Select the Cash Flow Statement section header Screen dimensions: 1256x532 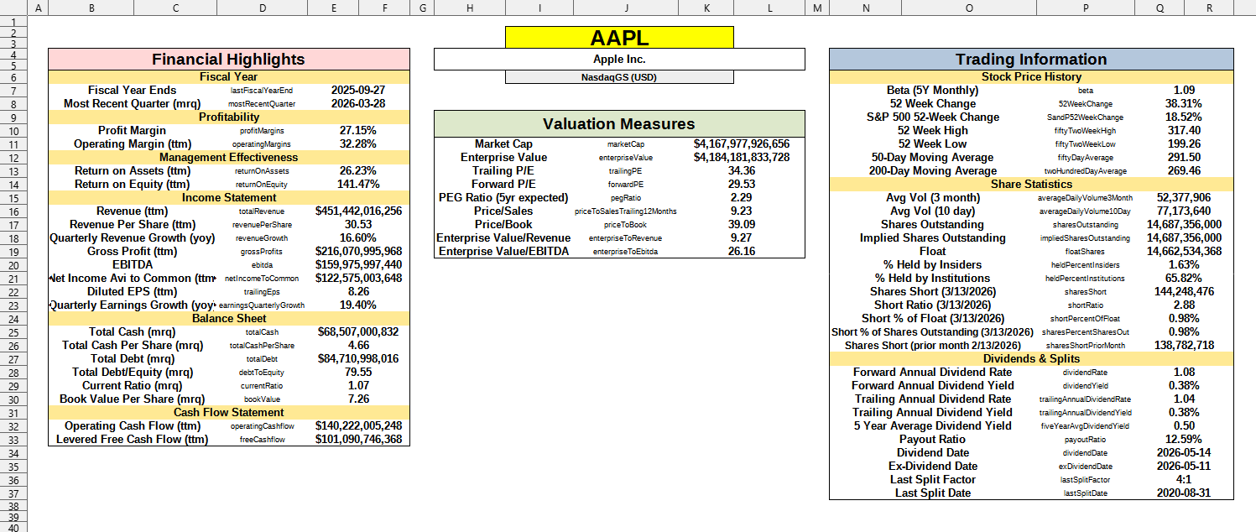click(x=228, y=412)
